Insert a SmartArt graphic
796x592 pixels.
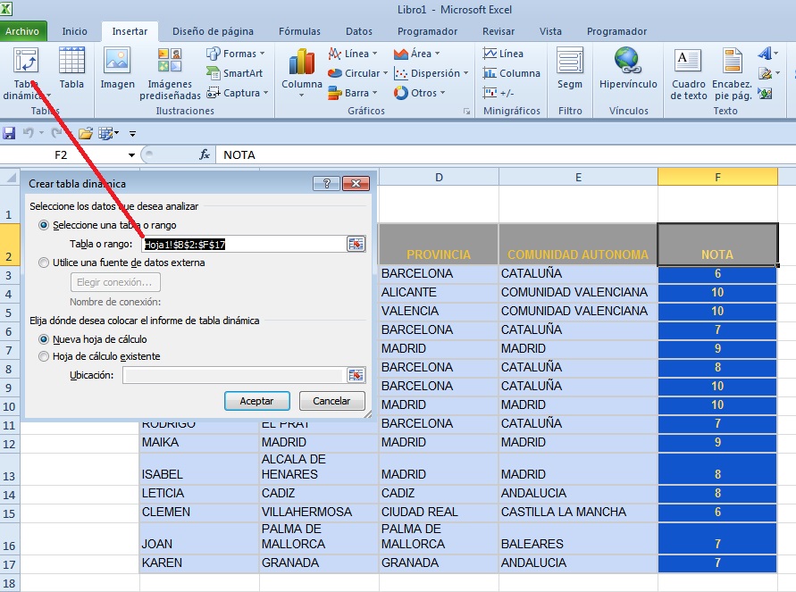pyautogui.click(x=235, y=73)
